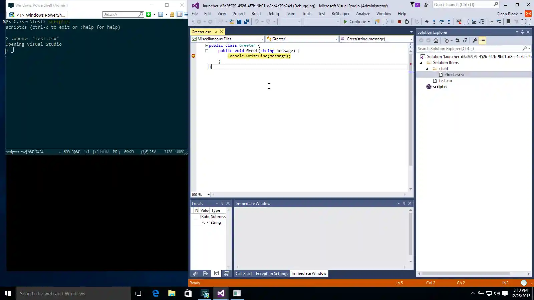
Task: Toggle the breakpoint on the Console.WriteLine line
Action: [x=193, y=56]
